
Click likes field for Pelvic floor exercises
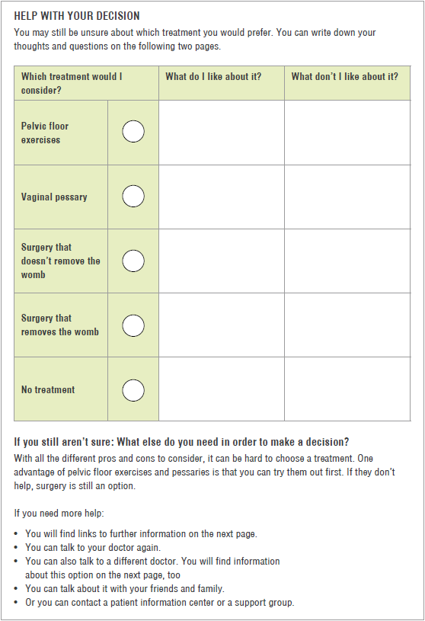tap(222, 133)
